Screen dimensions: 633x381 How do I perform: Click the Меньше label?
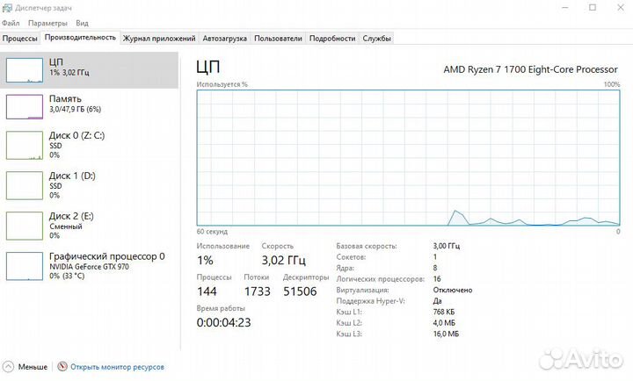[x=33, y=367]
